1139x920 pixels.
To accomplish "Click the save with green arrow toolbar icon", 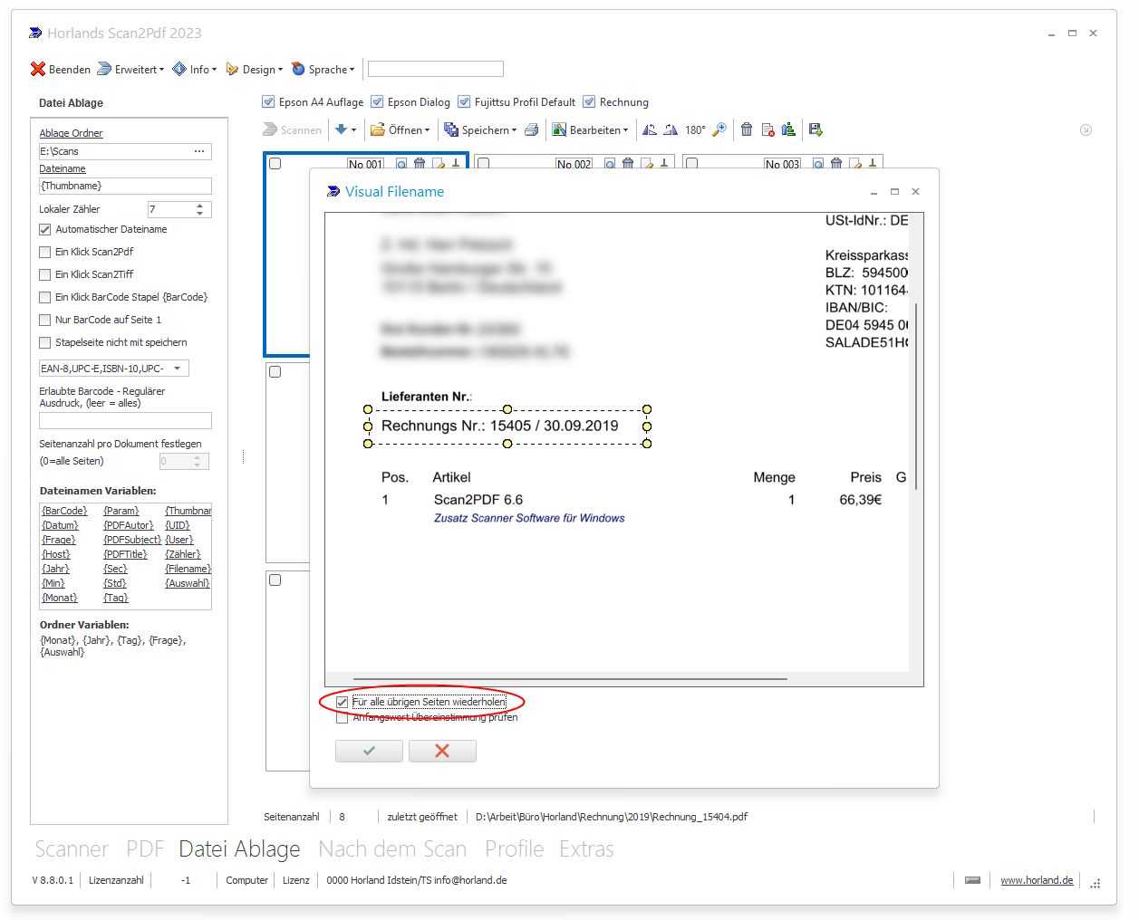I will click(x=816, y=129).
